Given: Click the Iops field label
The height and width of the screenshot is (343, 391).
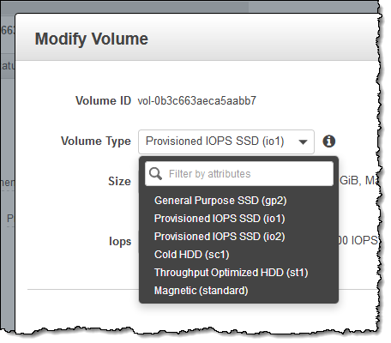Looking at the screenshot, I should (120, 242).
